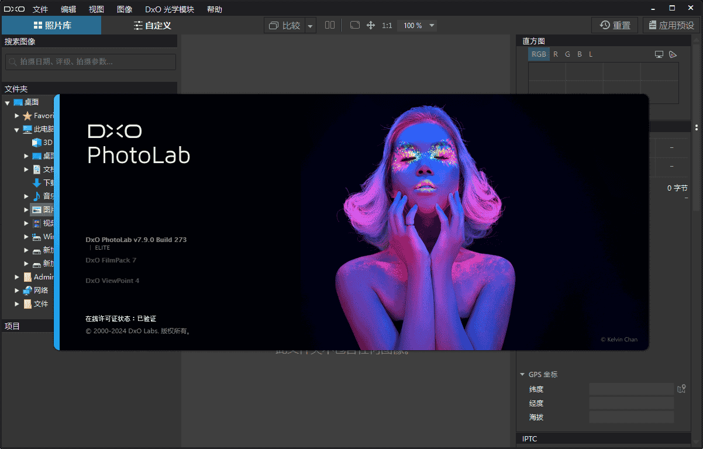Click the 纬度 latitude input field

pos(631,389)
